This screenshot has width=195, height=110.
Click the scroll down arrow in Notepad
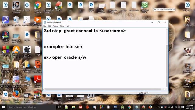click(x=167, y=87)
